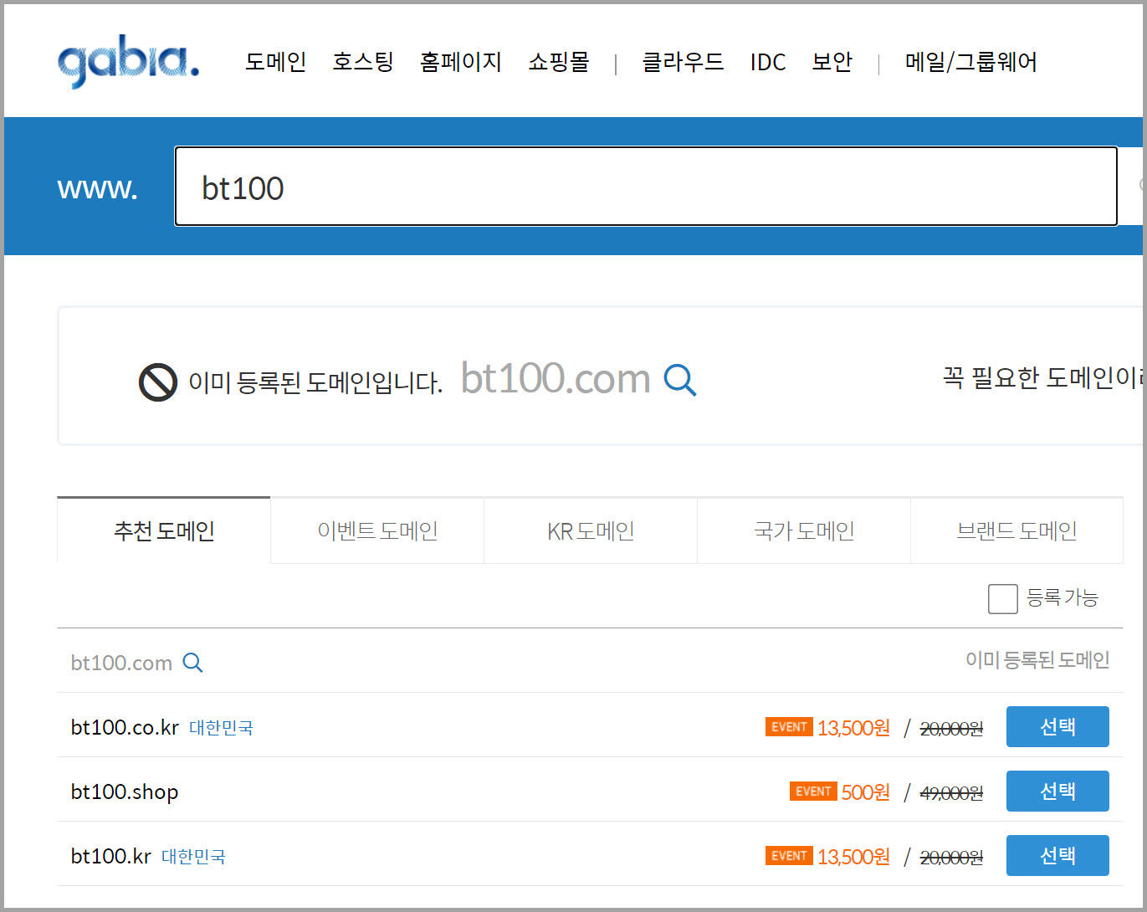Click the 500원 event price

coord(866,792)
